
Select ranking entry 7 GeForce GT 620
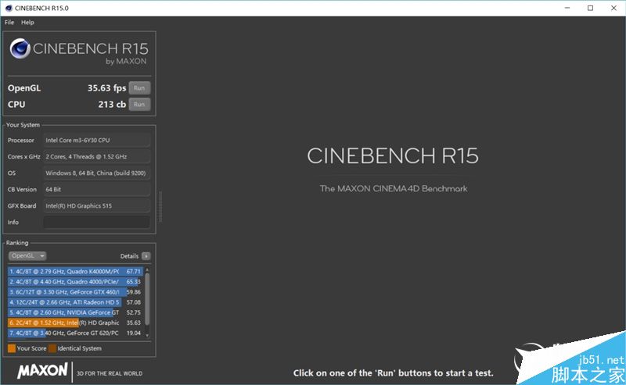[75, 333]
